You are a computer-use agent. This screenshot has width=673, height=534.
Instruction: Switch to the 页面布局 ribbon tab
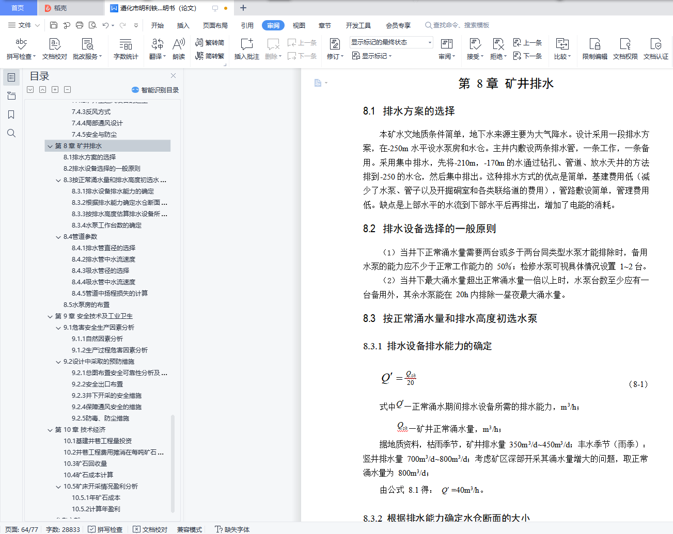pos(215,25)
